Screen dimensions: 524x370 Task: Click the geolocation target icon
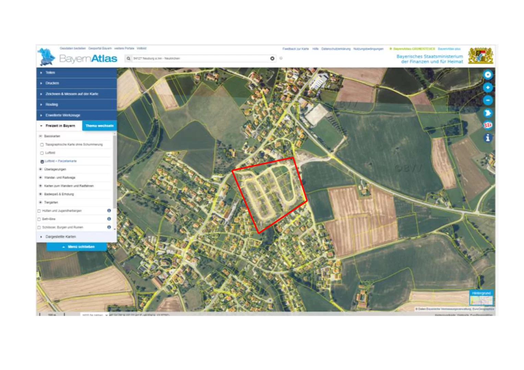(488, 75)
